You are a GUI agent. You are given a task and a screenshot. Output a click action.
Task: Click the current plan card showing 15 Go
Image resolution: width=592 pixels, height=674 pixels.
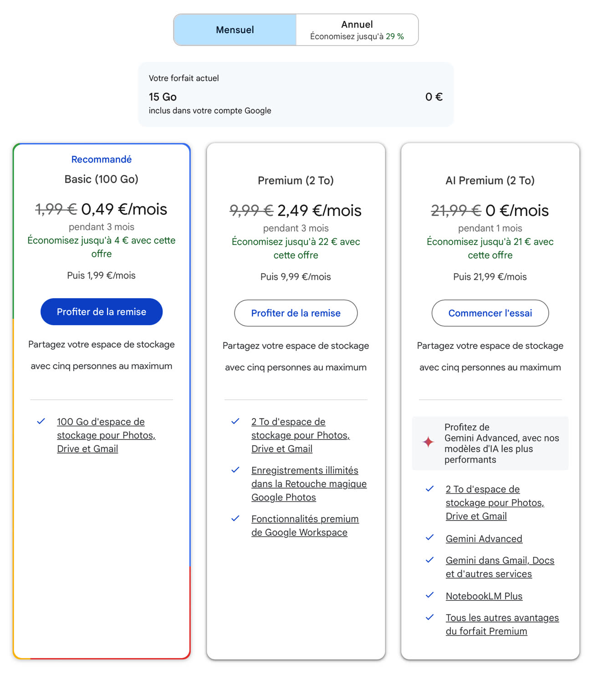296,94
